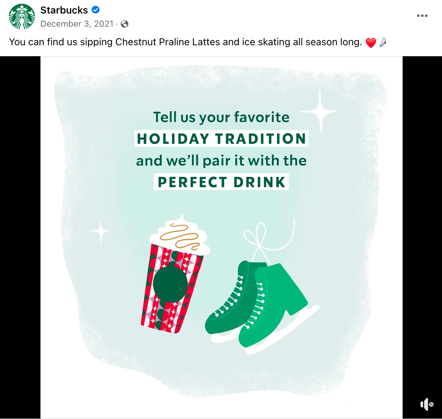442x419 pixels.
Task: Open the December 3, 2021 post link
Action: (x=77, y=24)
